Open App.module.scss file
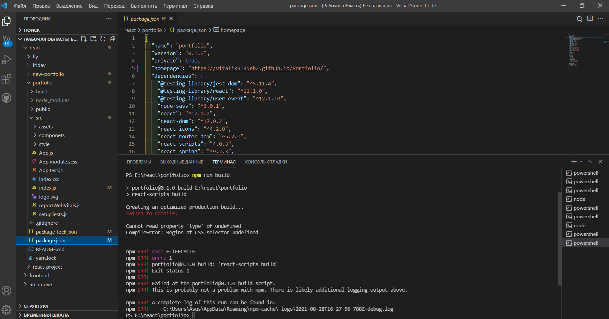Screen dimensions: 609x319 [x=67, y=162]
